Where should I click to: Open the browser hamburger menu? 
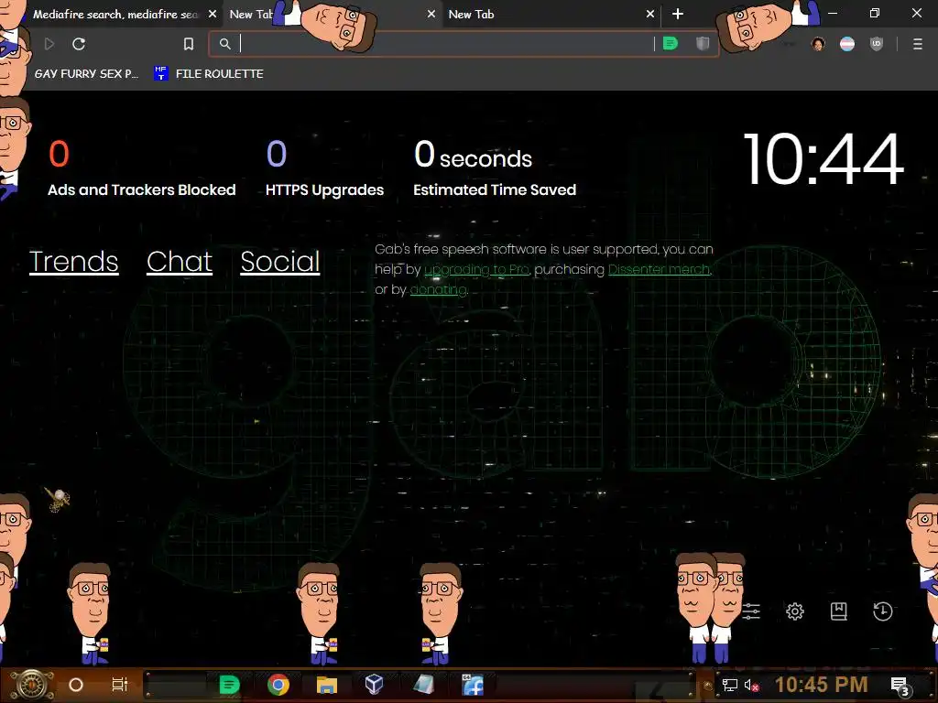[917, 44]
